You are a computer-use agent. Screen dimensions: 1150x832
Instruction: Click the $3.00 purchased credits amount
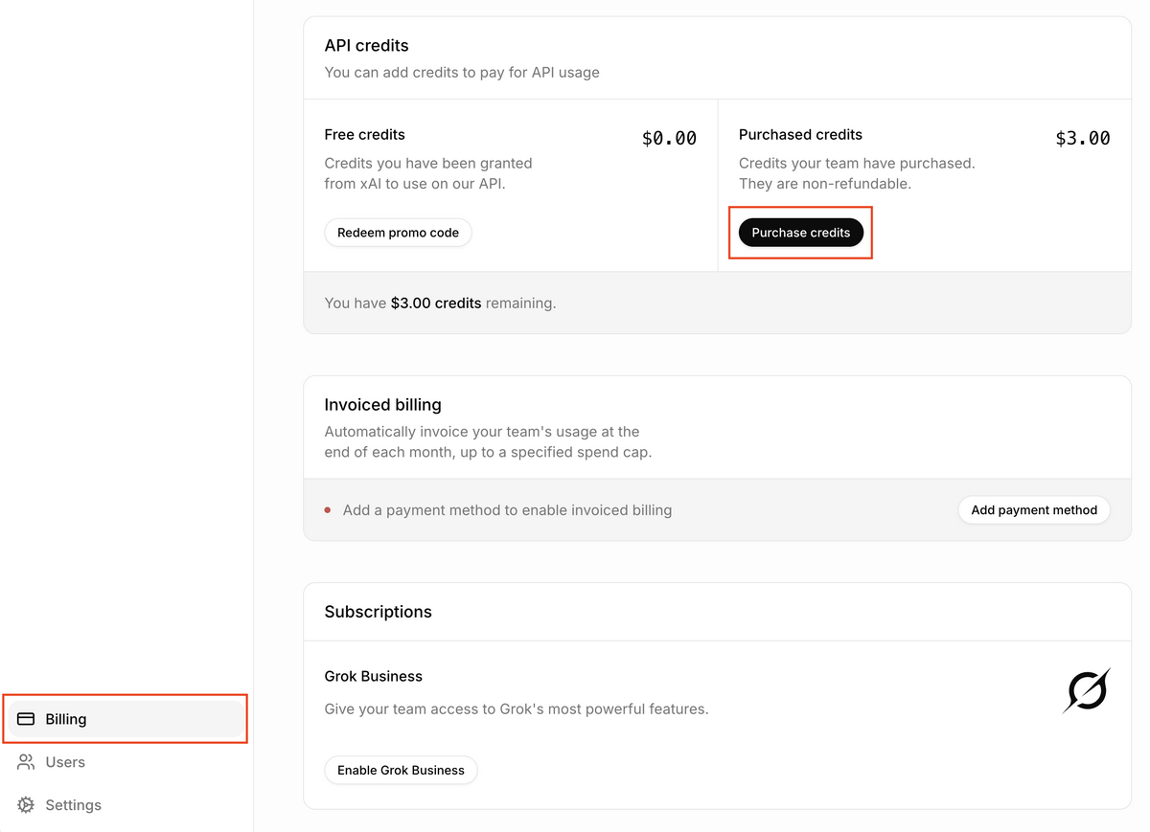[x=1082, y=139]
